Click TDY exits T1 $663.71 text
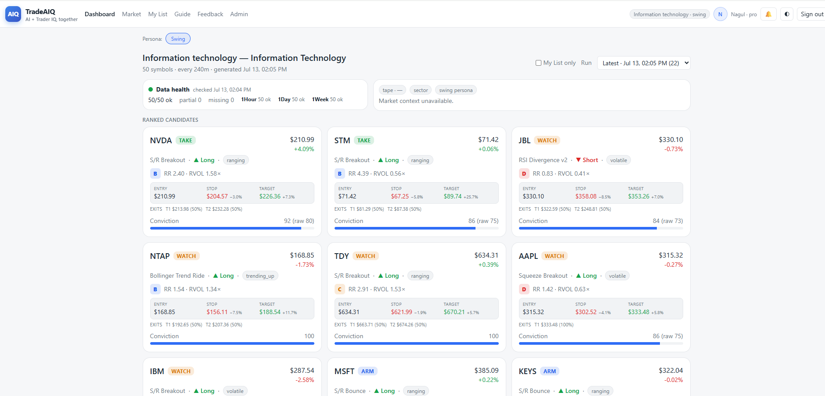Viewport: 825px width, 396px height. tap(368, 325)
